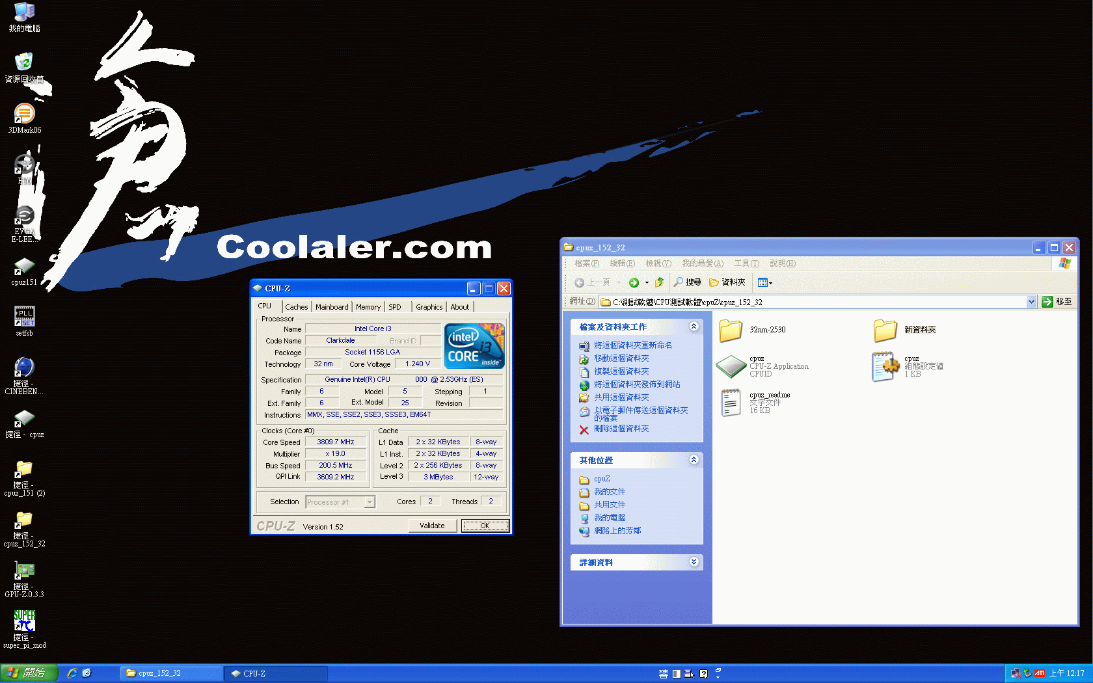Go to cpuZ under 其他位置
Screen dimensions: 1093x683
(602, 479)
